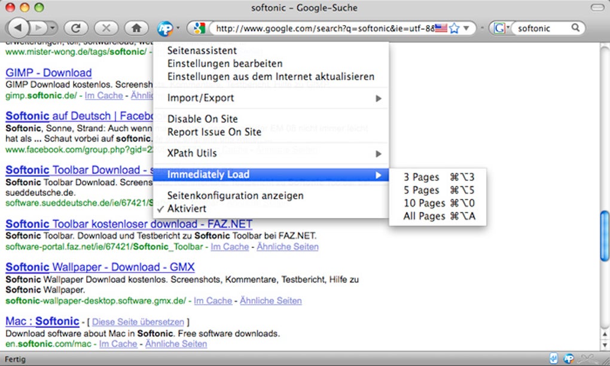610x366 pixels.
Task: Click the AutoPager toolbar icon
Action: (164, 27)
